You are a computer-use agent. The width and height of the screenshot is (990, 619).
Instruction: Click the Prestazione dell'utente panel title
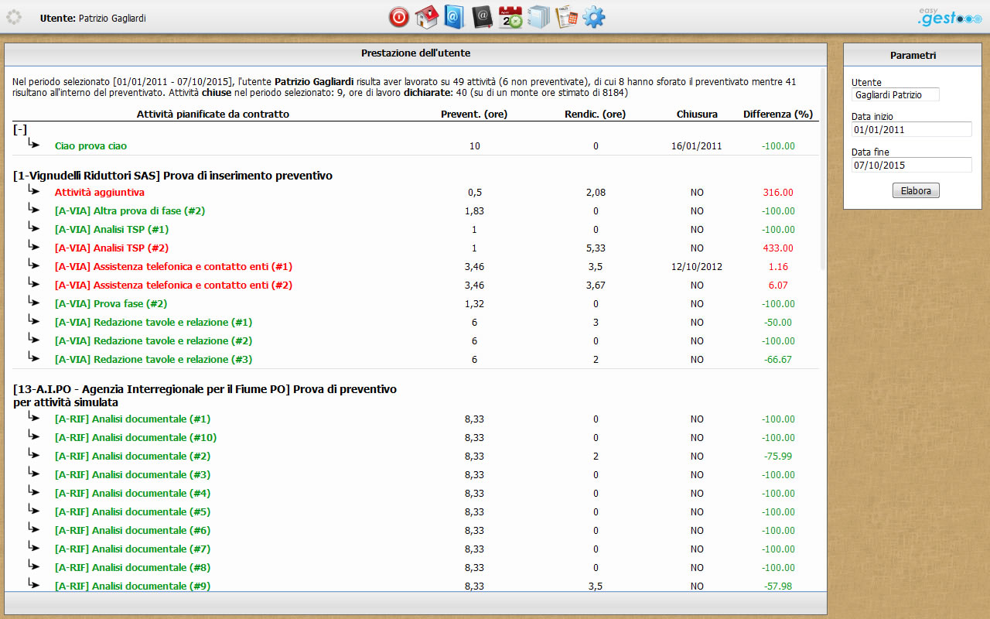pos(415,53)
